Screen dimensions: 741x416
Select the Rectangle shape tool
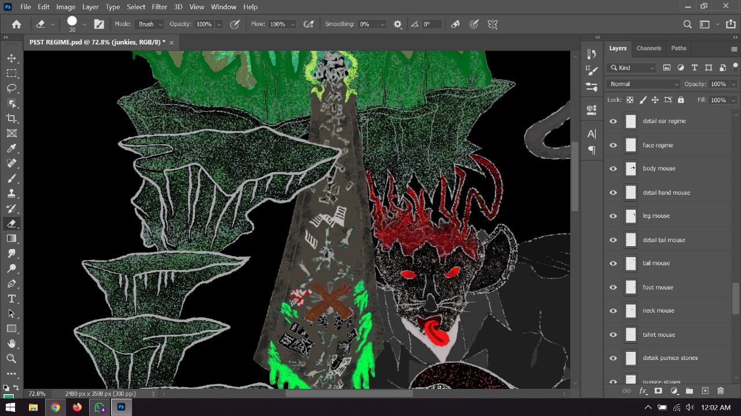[12, 329]
